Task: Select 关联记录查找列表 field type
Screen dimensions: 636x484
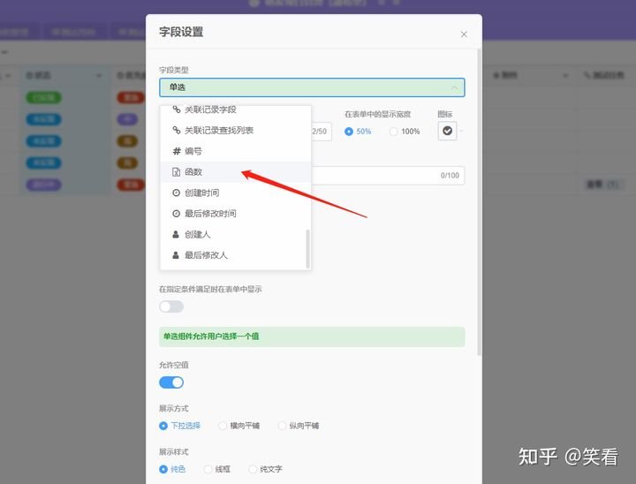Action: pos(236,130)
